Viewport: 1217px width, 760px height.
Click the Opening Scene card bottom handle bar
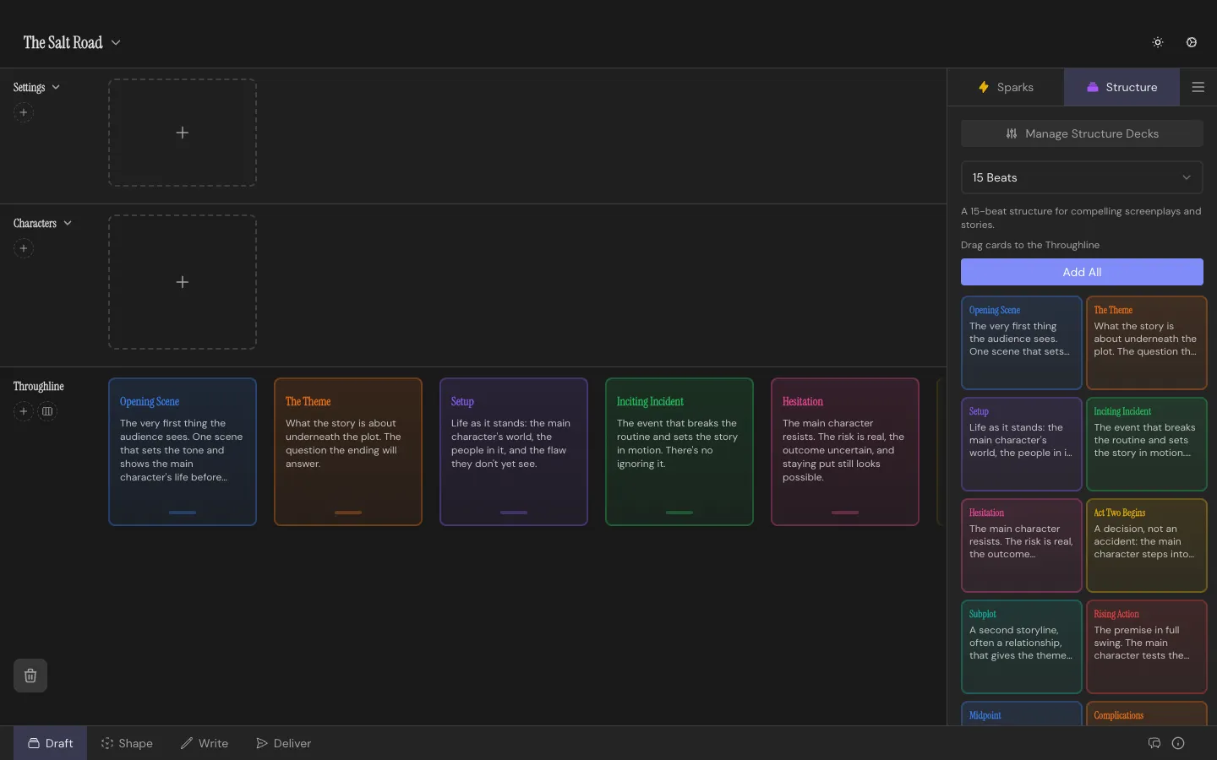[x=183, y=513]
